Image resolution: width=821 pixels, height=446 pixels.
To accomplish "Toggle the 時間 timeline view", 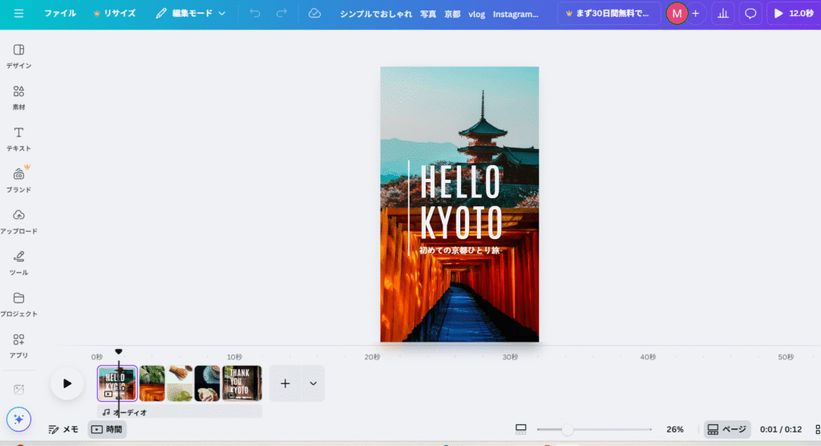I will [107, 429].
